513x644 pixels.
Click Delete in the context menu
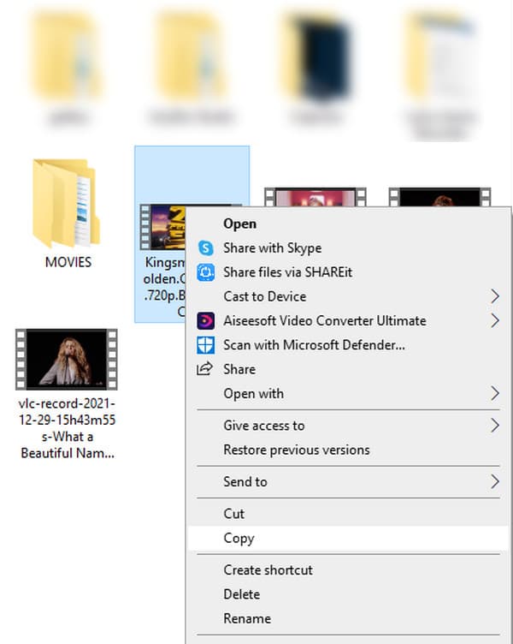point(241,594)
